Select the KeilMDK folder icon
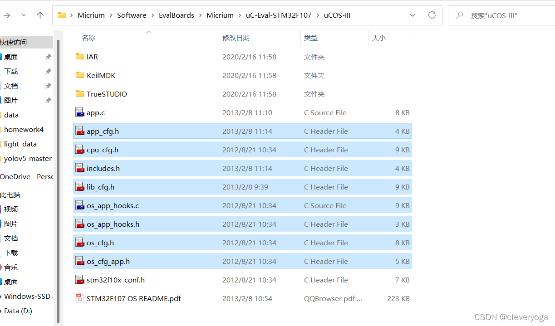 (x=80, y=75)
